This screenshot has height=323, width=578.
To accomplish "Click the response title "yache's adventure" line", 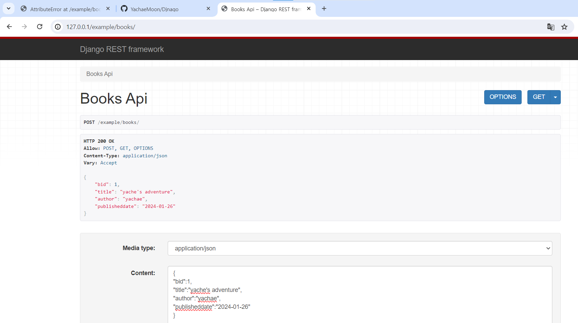I will tap(135, 192).
